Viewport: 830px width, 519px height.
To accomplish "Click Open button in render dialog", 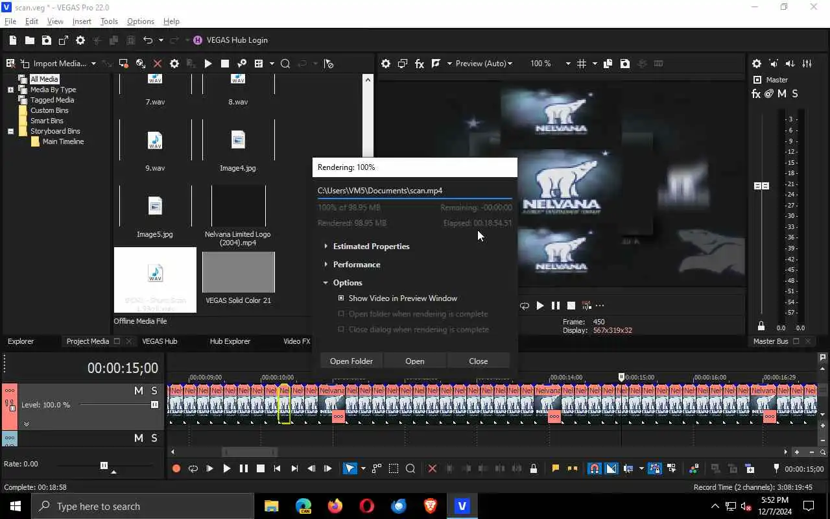I will coord(415,361).
